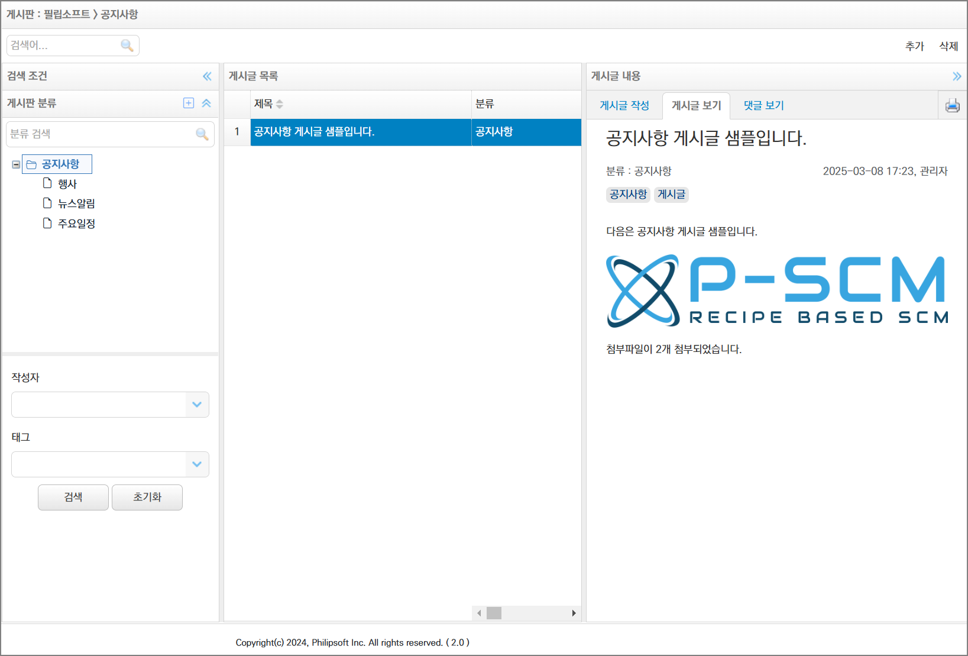
Task: Click the 삭제 button at top right
Action: [x=948, y=46]
